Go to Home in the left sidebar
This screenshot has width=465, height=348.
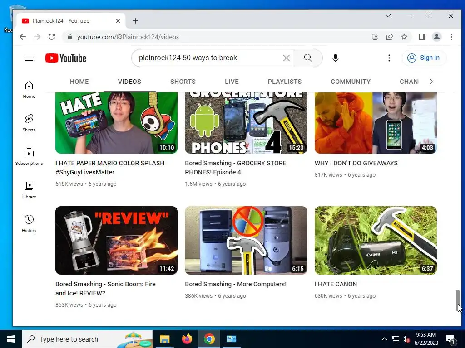(x=29, y=90)
